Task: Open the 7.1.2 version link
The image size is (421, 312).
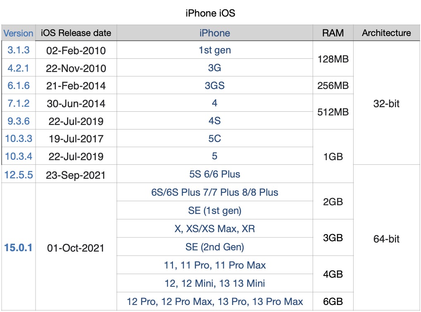Action: pyautogui.click(x=19, y=103)
